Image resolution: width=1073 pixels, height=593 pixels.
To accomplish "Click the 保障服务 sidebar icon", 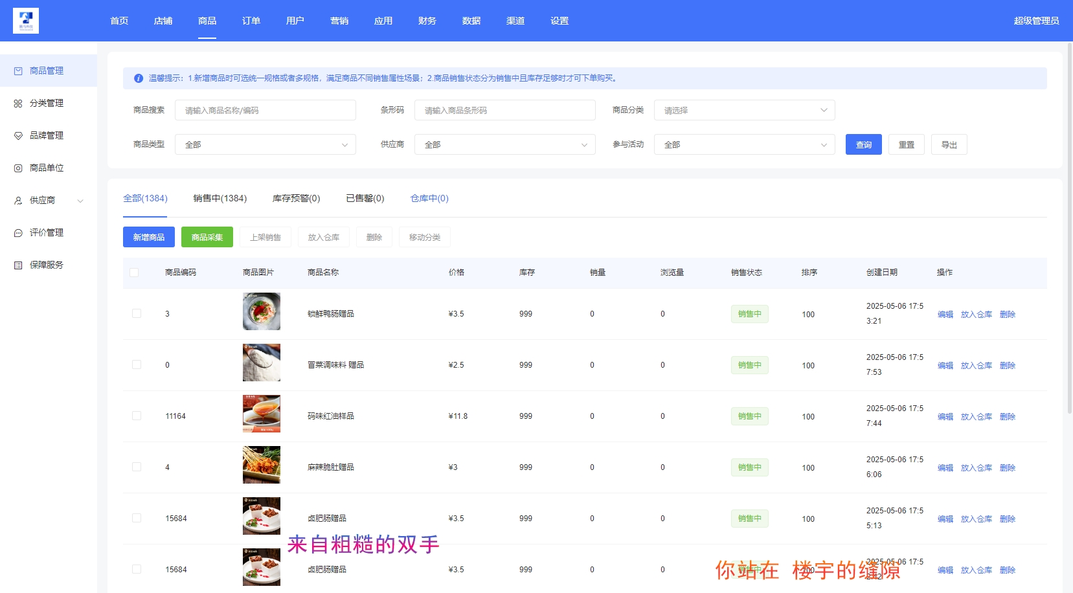I will pos(18,265).
